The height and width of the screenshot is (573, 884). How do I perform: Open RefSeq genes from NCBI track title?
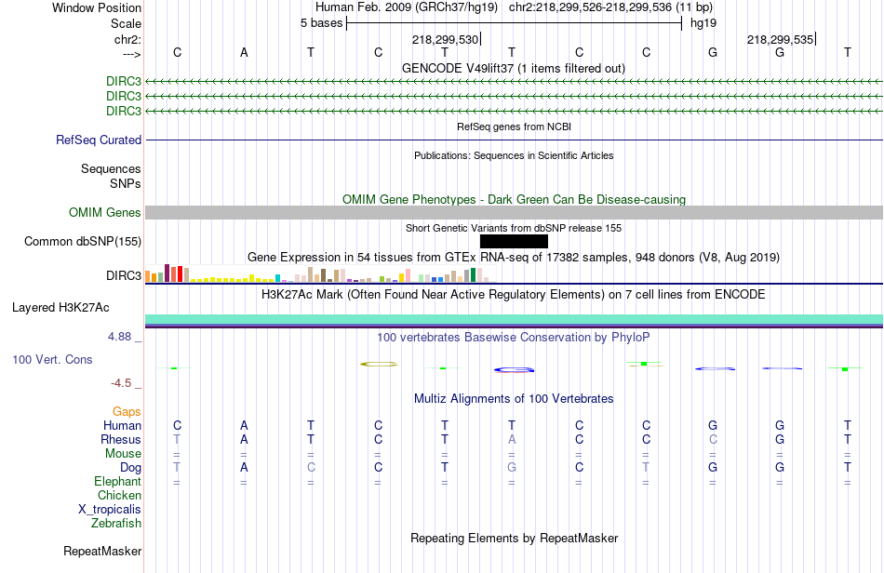pos(514,127)
